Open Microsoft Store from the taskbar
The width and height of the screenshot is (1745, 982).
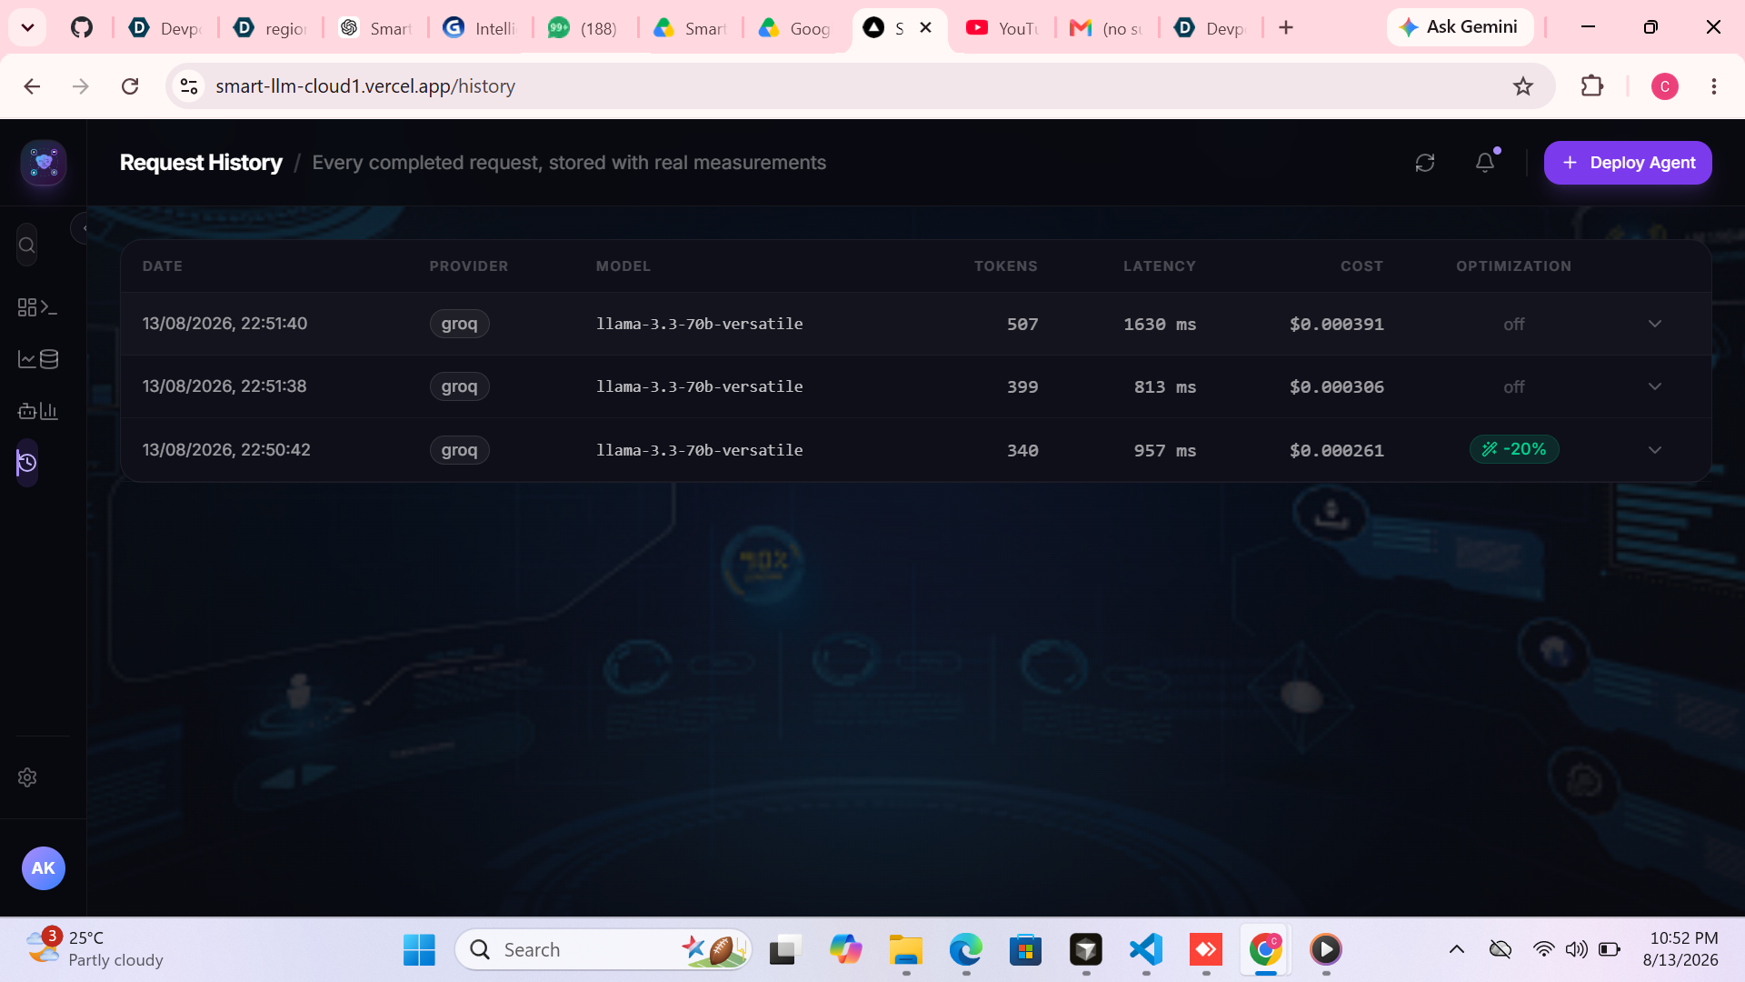coord(1025,950)
